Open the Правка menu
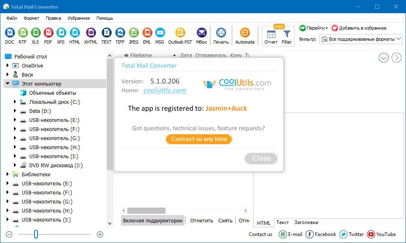Viewport: 406px width, 243px height. [x=54, y=18]
